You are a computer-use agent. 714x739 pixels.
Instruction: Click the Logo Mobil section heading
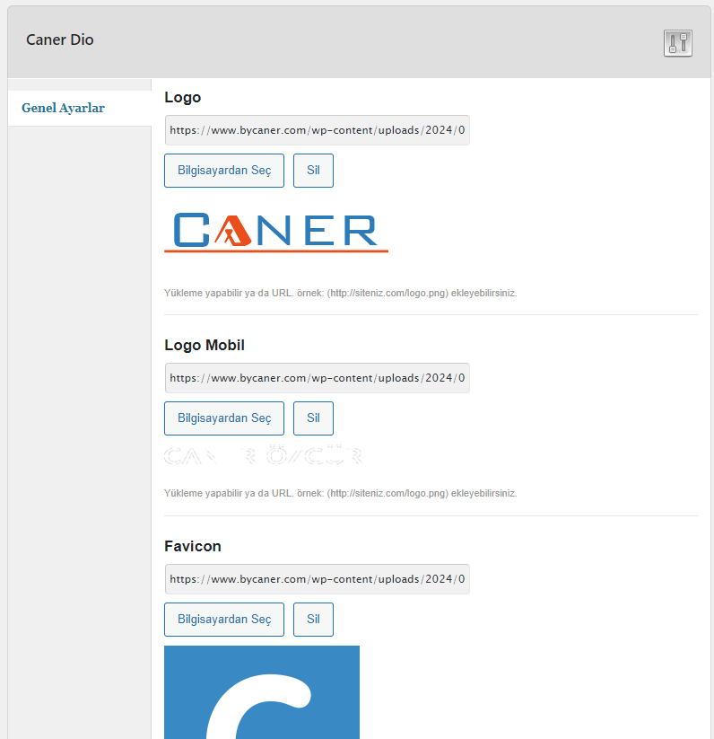coord(205,346)
